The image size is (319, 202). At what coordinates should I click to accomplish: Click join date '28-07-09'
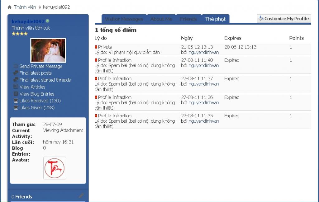click(52, 124)
